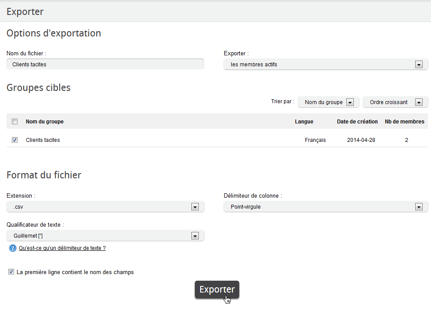Click the Nom du fichier input field
This screenshot has width=431, height=311.
(105, 64)
